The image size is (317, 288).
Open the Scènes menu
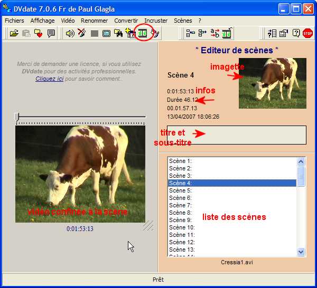183,21
